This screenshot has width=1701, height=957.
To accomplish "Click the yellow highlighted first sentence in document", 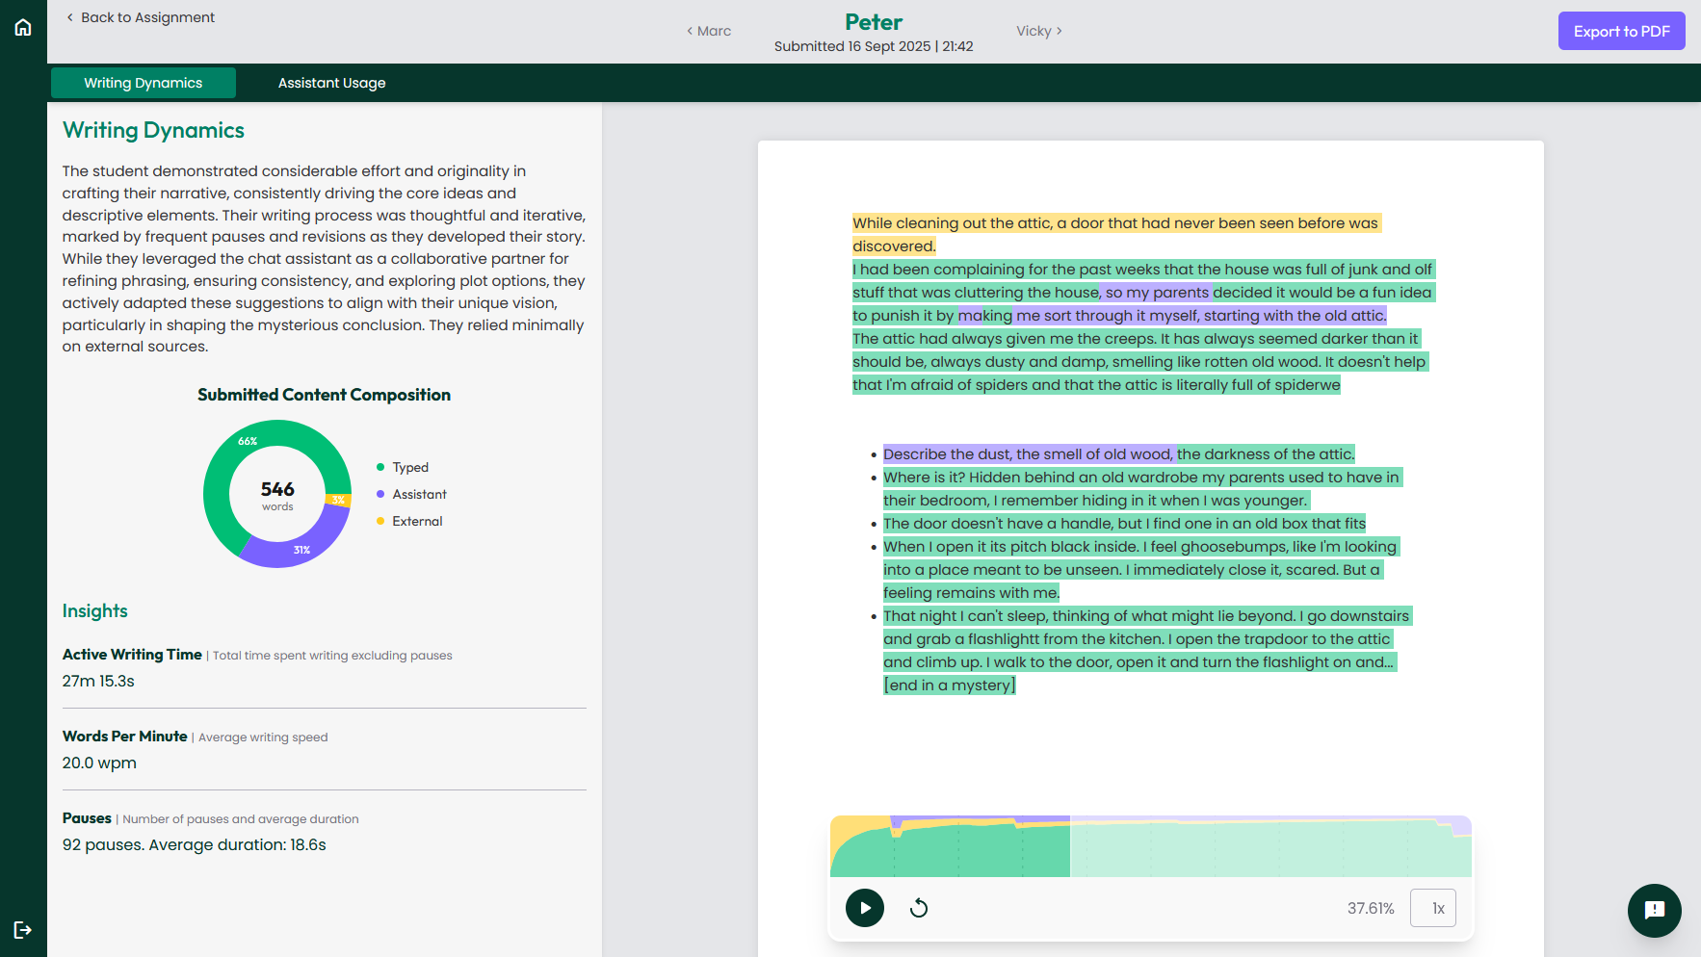I will (1114, 223).
